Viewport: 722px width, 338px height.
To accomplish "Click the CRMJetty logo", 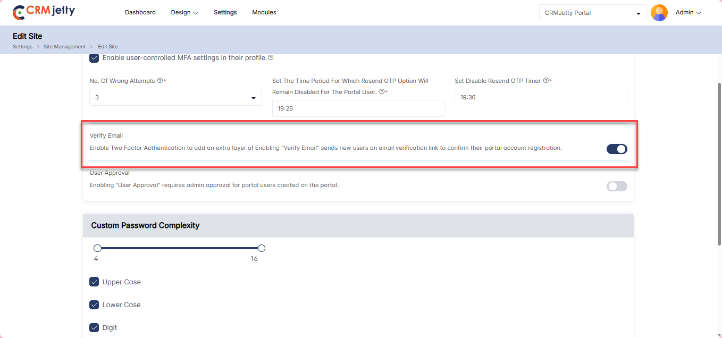I will [44, 12].
